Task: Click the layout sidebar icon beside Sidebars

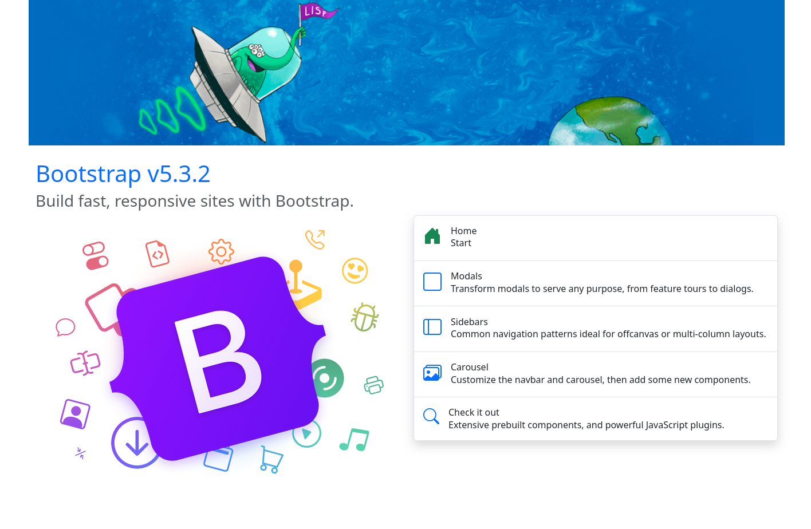Action: click(x=432, y=327)
